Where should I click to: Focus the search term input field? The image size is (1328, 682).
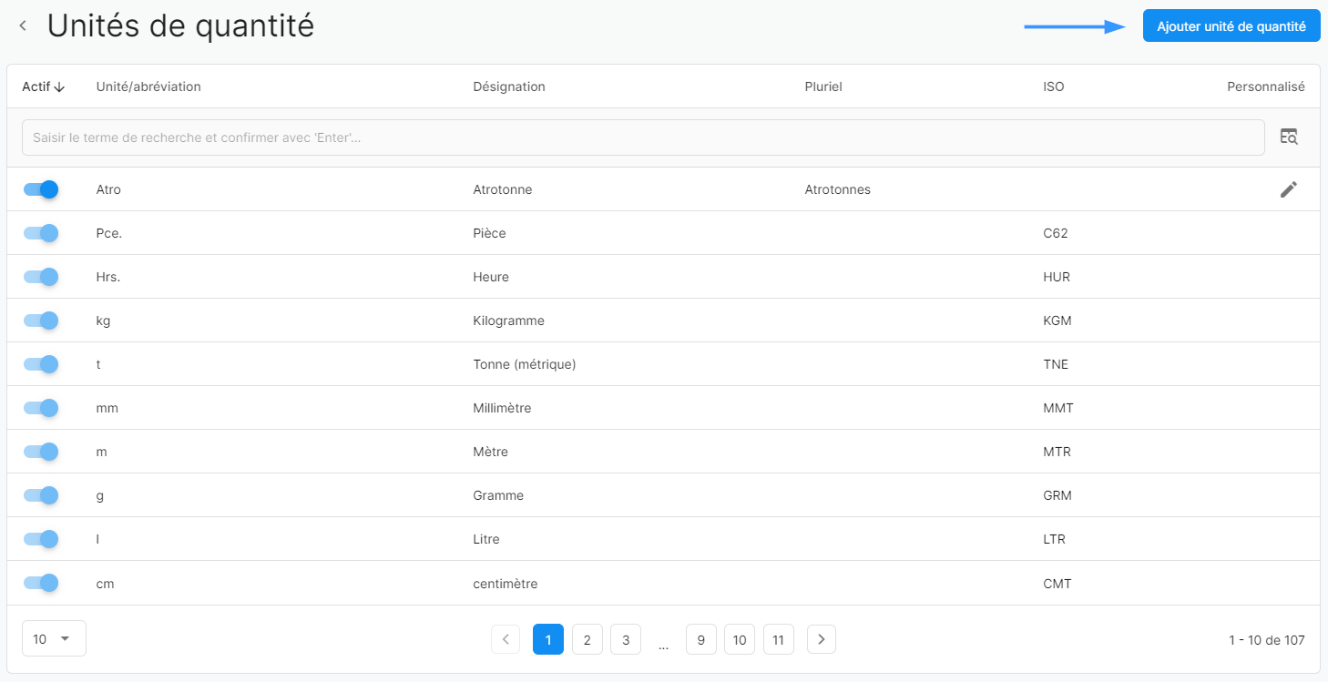642,137
